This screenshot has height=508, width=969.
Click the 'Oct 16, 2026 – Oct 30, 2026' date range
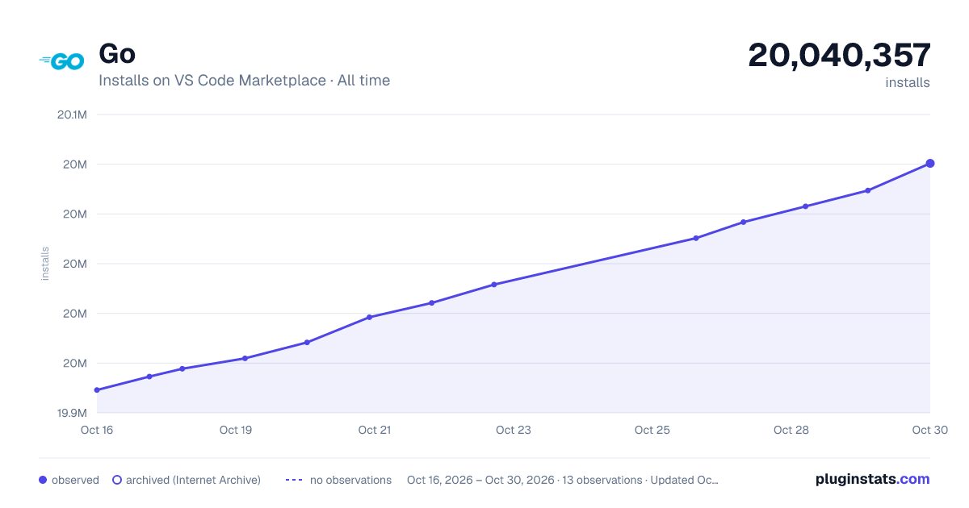coord(480,480)
